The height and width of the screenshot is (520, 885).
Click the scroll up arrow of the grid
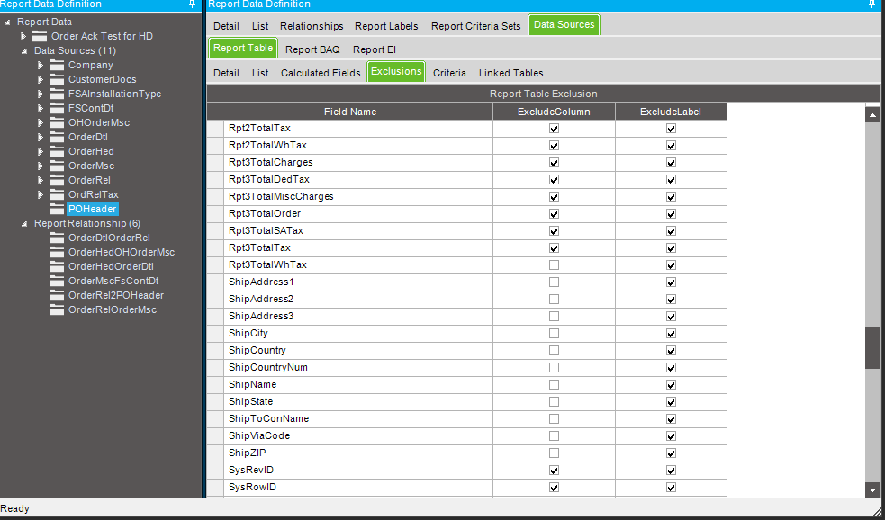[x=872, y=115]
